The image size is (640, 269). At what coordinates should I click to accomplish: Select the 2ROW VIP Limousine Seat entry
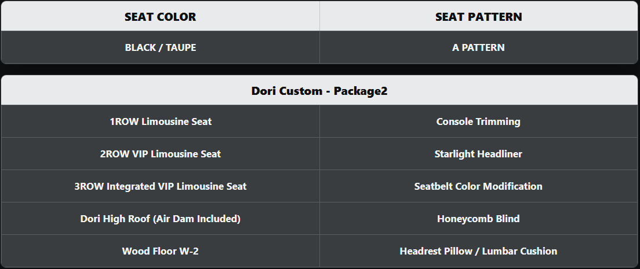161,154
